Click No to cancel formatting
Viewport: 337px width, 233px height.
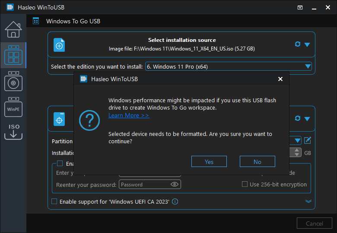pyautogui.click(x=257, y=161)
